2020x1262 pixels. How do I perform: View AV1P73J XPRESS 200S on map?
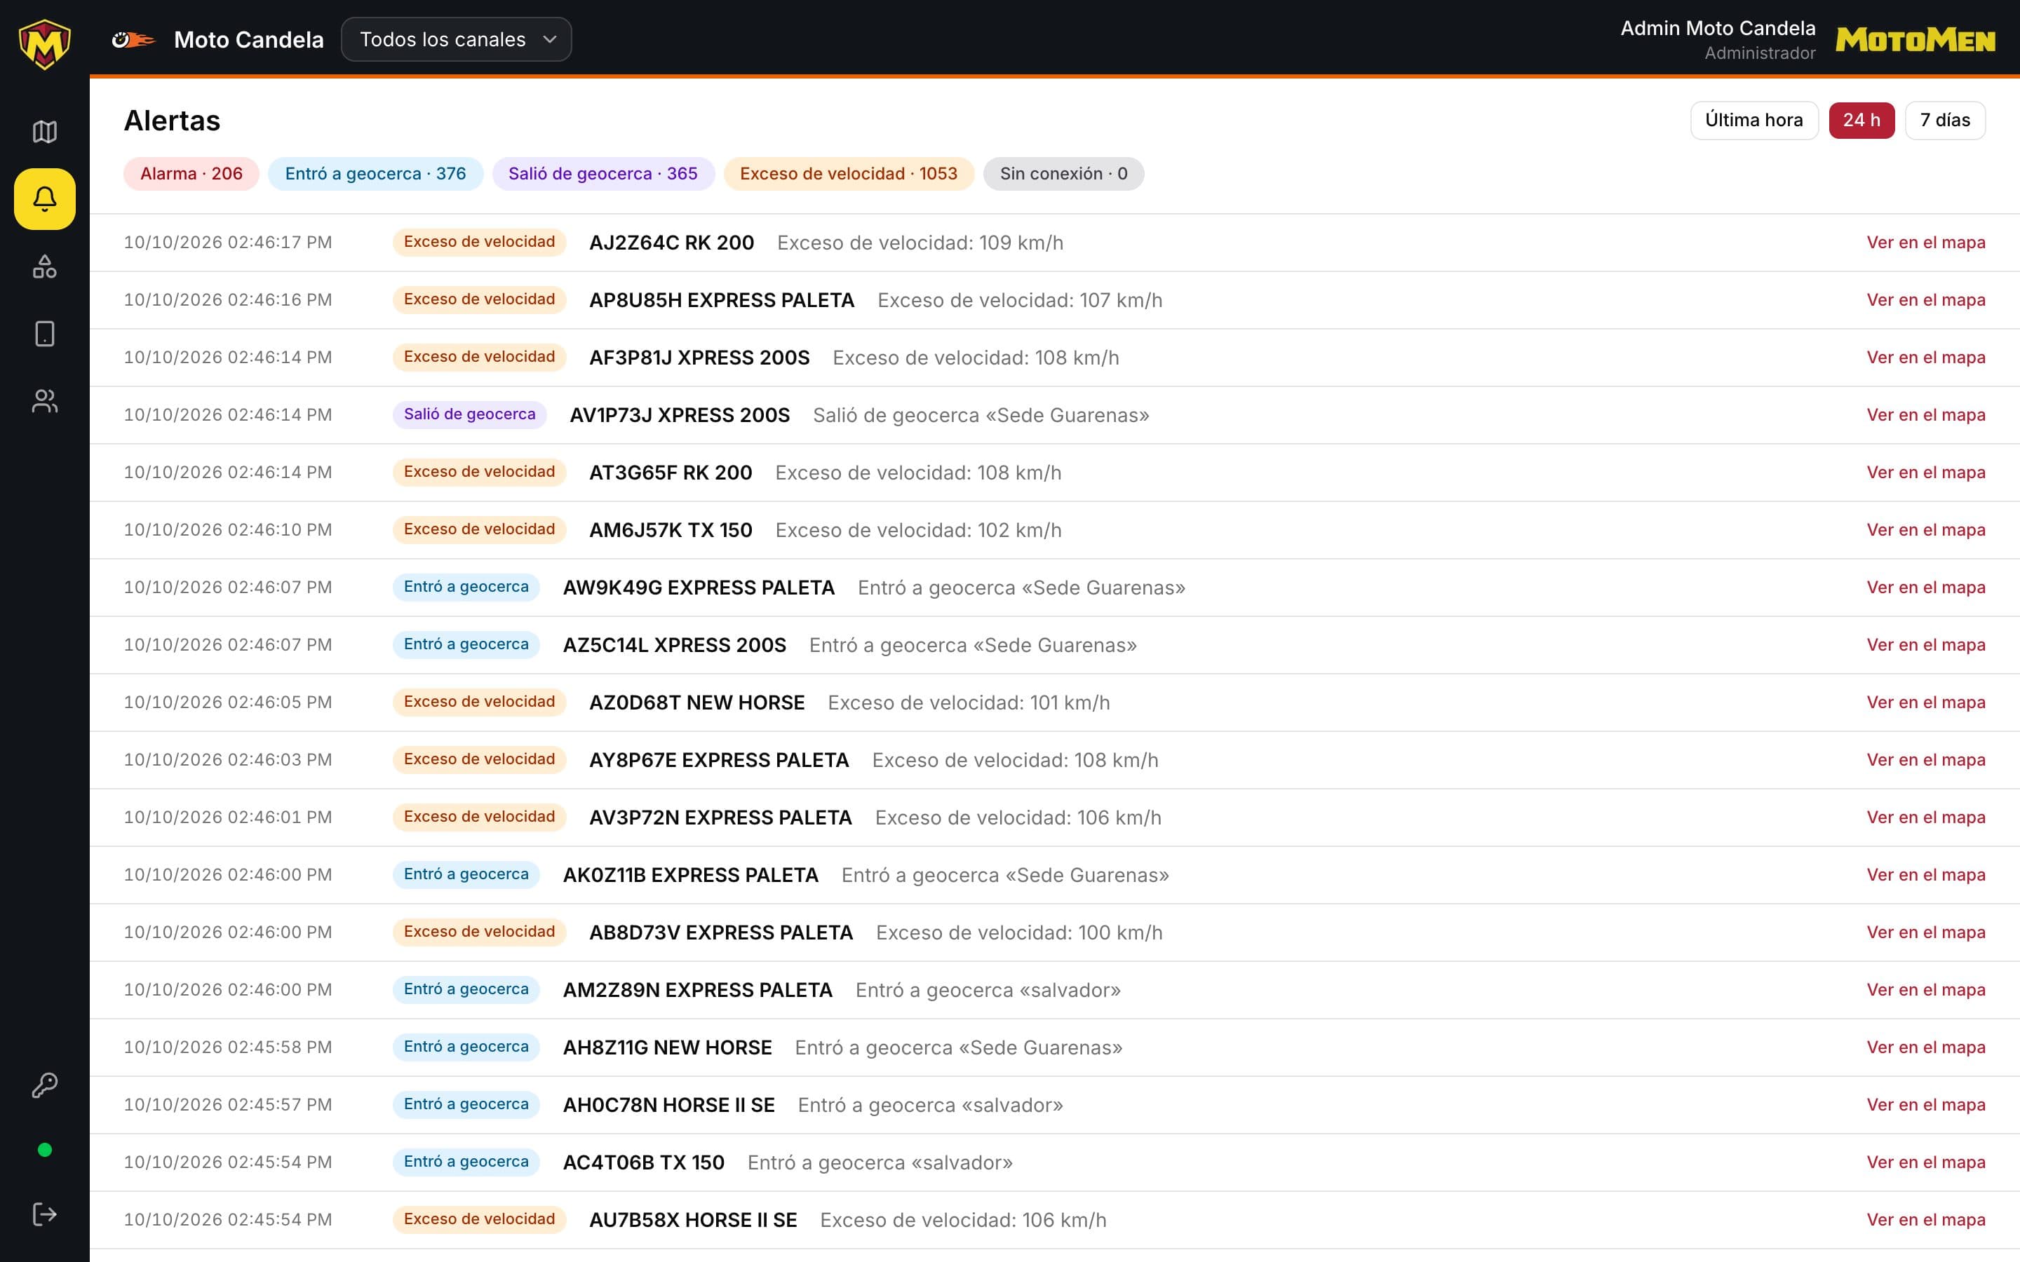1926,415
